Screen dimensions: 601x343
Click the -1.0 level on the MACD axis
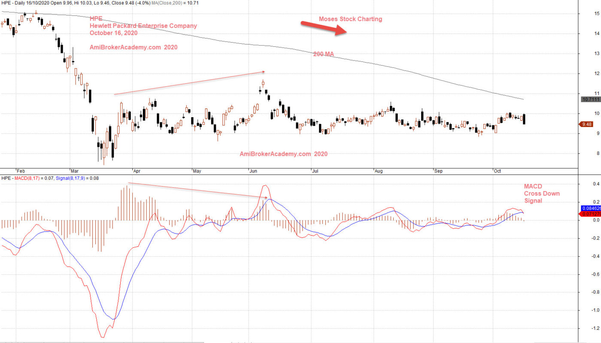(596, 310)
